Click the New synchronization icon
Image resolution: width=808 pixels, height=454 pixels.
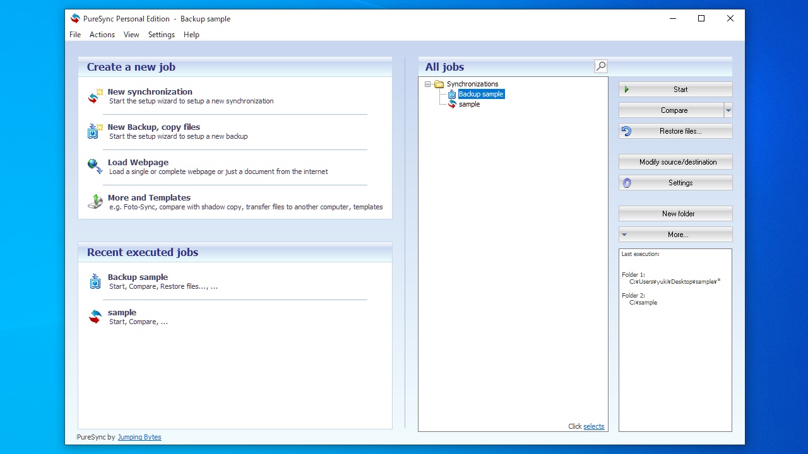(95, 96)
